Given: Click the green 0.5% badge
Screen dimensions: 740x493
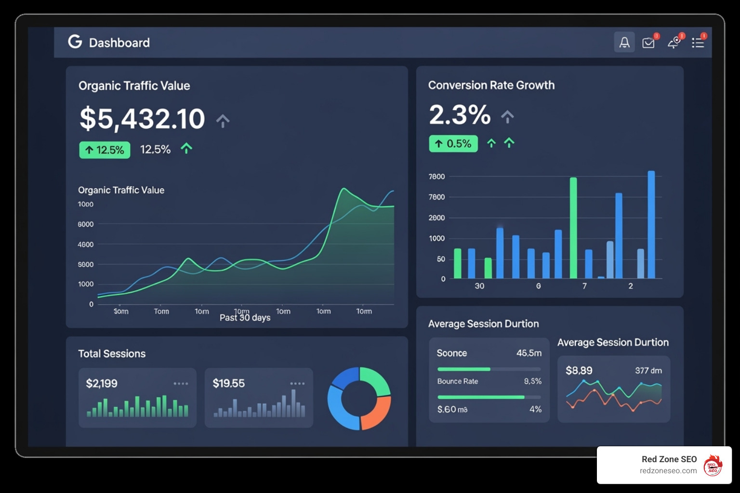Looking at the screenshot, I should point(453,143).
